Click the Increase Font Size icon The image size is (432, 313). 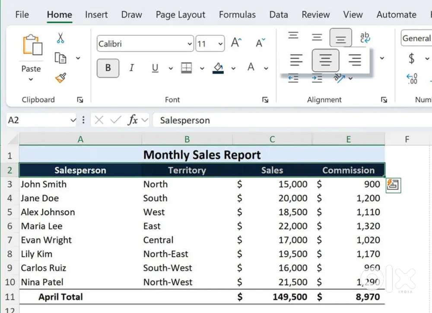[x=236, y=43]
